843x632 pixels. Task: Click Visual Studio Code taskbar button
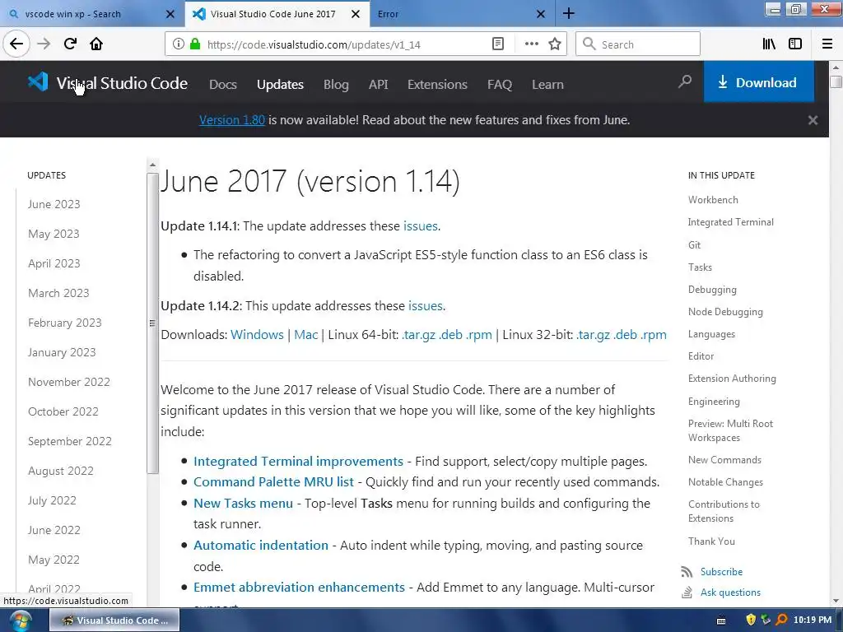114,620
